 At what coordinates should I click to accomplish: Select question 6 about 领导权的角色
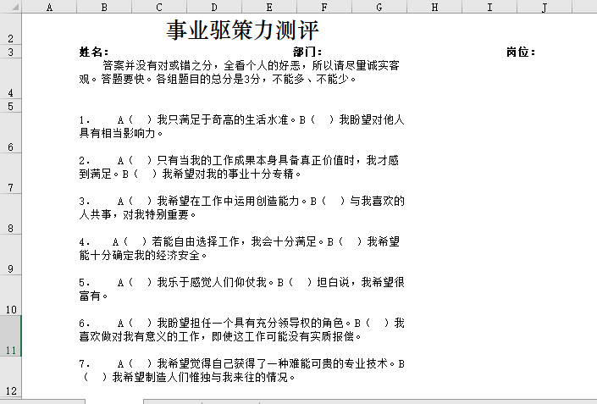click(x=241, y=329)
